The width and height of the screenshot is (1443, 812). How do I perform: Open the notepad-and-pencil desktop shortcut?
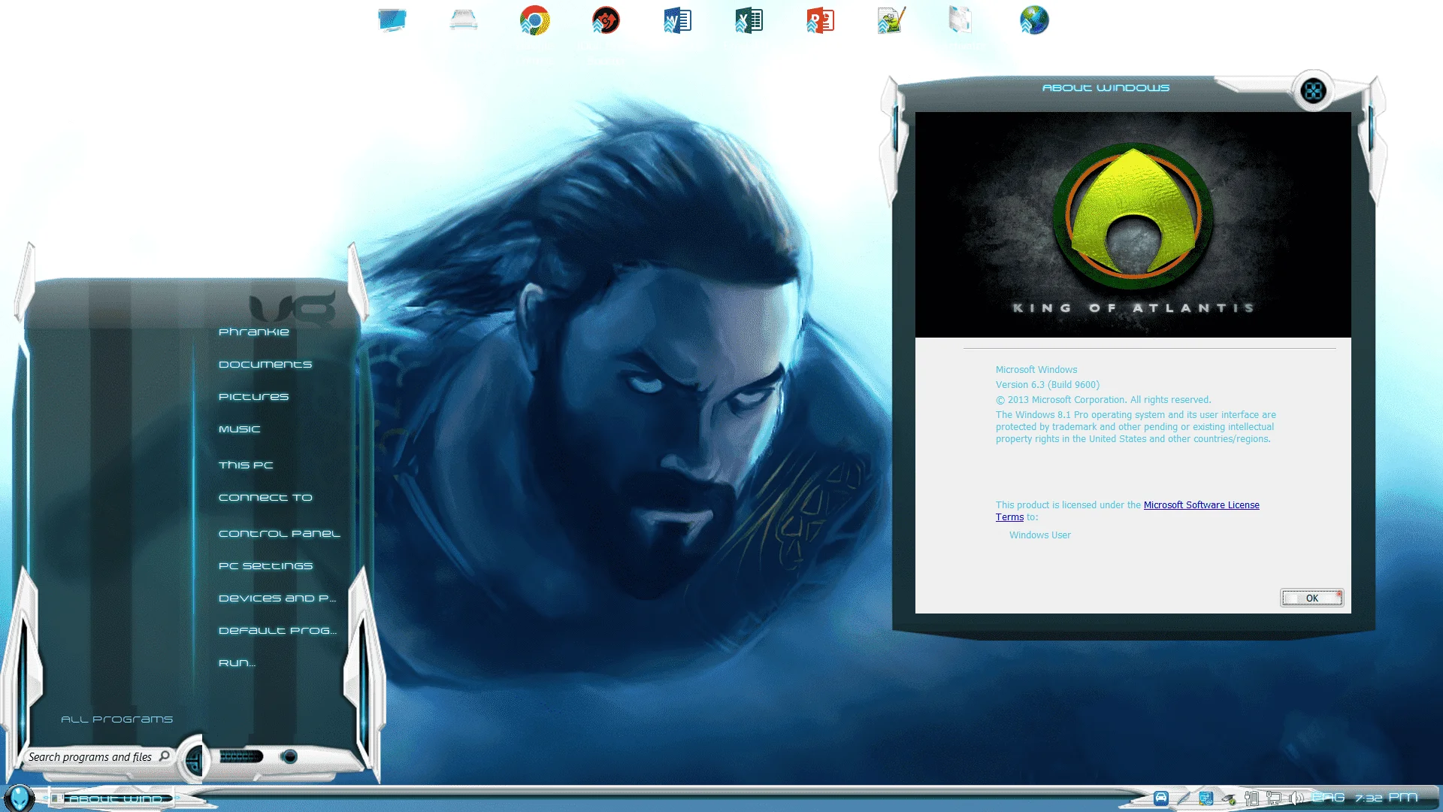point(891,20)
